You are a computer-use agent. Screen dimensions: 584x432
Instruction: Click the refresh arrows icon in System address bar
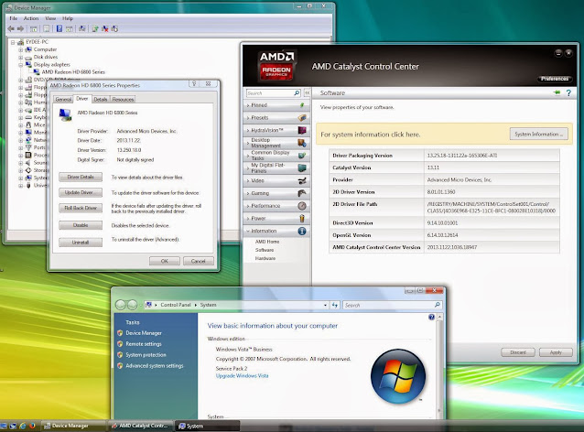335,305
